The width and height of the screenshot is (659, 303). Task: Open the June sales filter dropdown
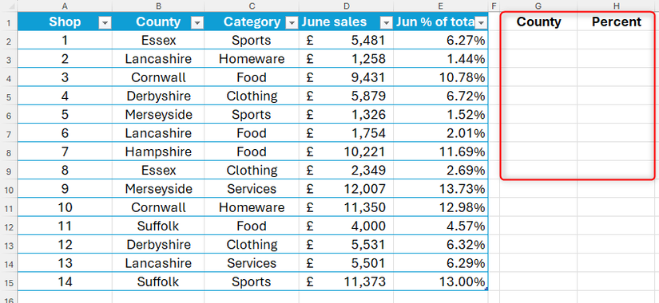(x=386, y=23)
